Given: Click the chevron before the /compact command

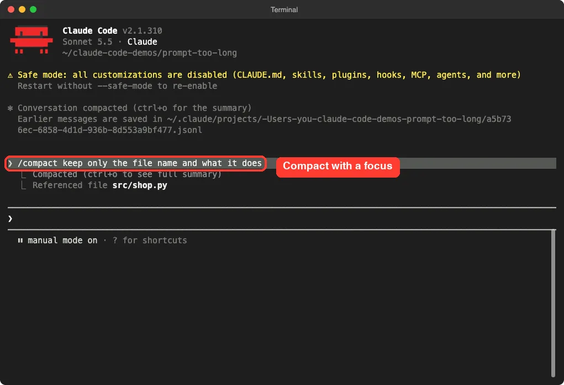Looking at the screenshot, I should [10, 163].
